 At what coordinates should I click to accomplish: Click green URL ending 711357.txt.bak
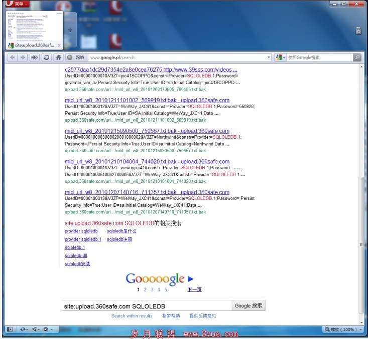coord(135,212)
